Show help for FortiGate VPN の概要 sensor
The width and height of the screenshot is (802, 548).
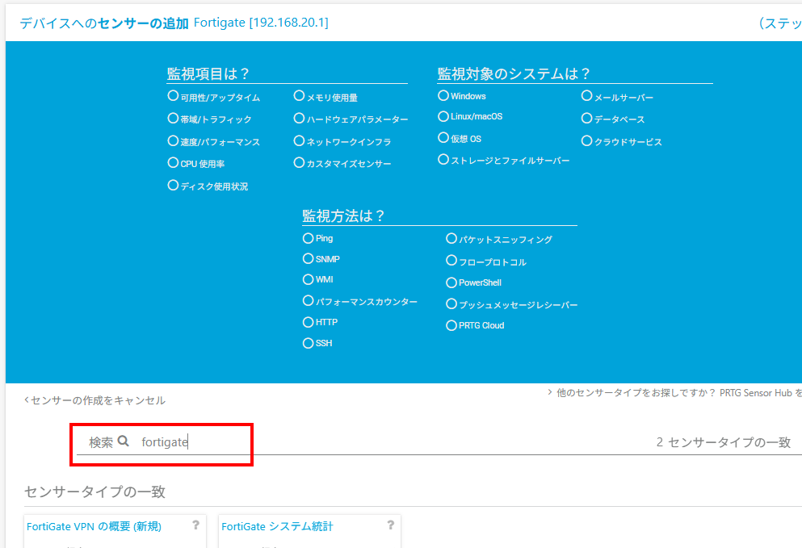pos(195,525)
